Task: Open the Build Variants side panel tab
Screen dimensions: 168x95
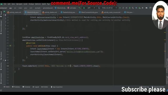Action: [1, 79]
